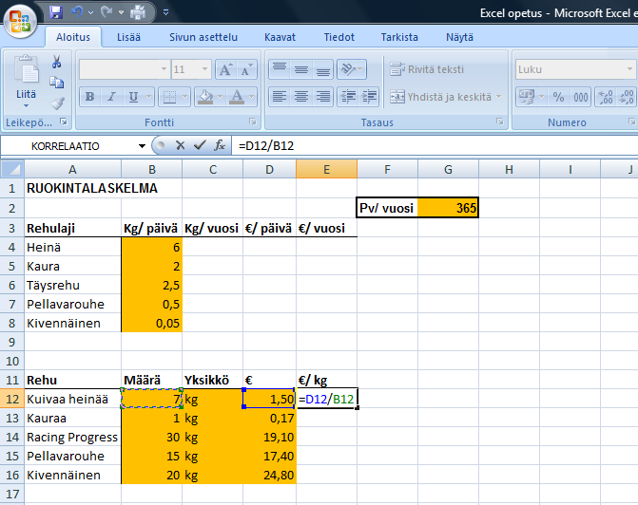Open the Customize Quick Access Toolbar menu
638x505 pixels.
(x=166, y=12)
